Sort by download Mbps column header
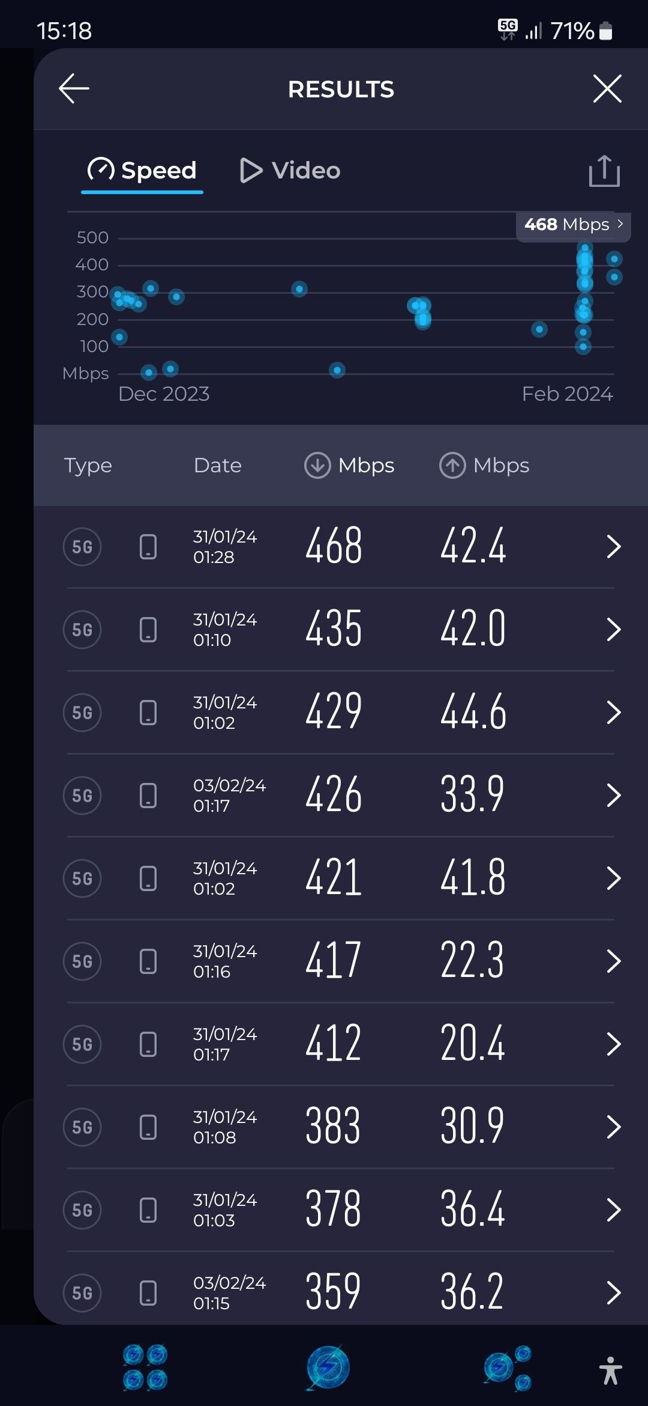This screenshot has height=1406, width=648. 349,466
